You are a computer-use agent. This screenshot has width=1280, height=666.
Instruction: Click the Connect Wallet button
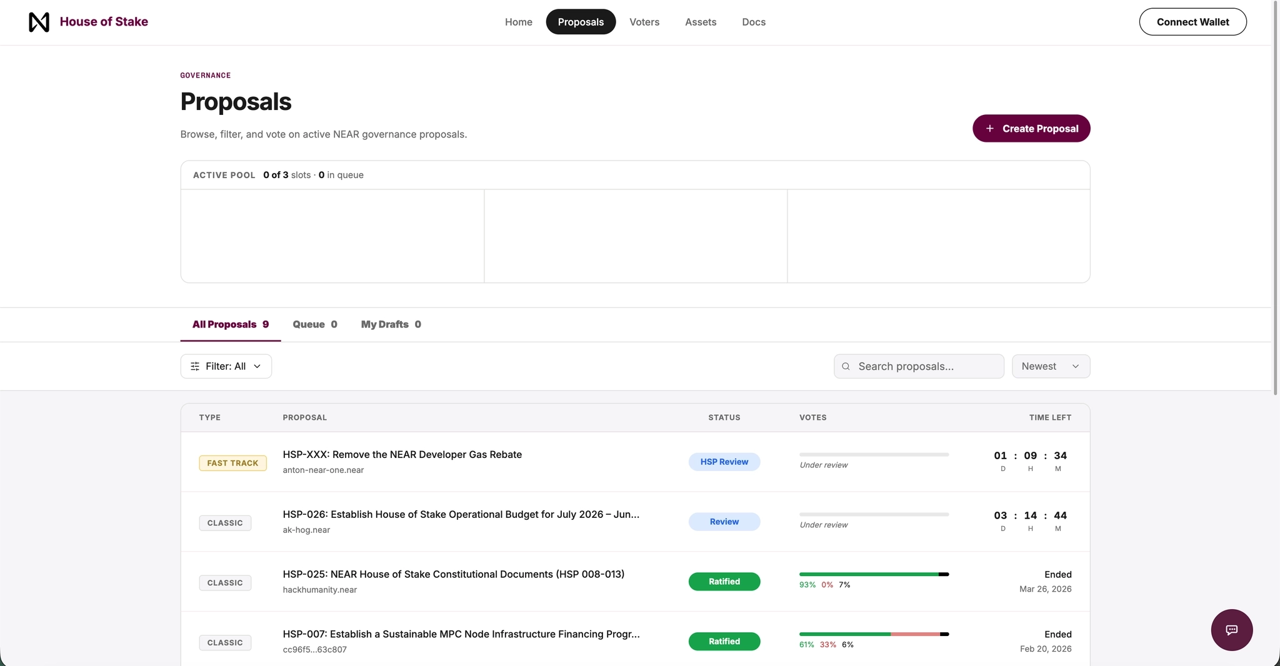(x=1192, y=22)
